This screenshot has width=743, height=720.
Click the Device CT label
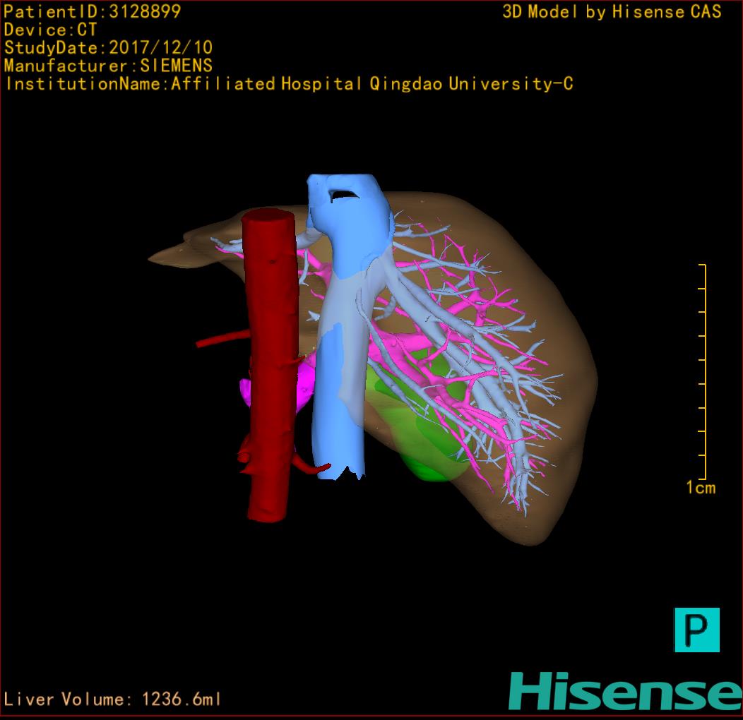[x=51, y=30]
